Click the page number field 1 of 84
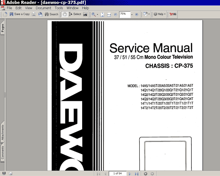This screenshot has width=220, height=176. [118, 173]
